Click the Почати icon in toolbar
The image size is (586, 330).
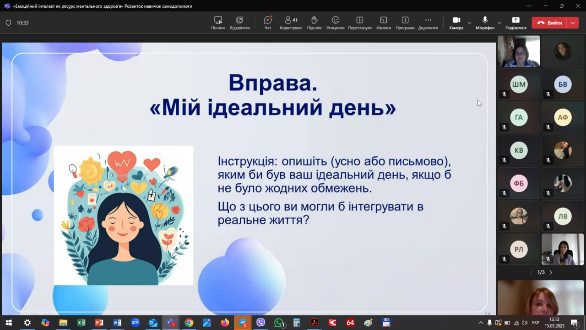point(218,22)
